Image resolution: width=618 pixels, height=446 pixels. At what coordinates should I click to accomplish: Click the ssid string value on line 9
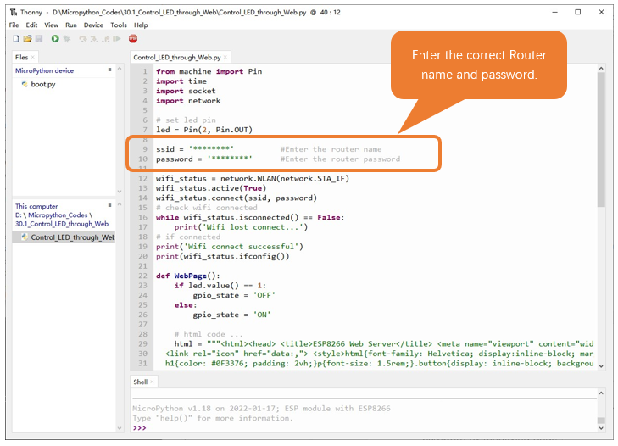211,149
